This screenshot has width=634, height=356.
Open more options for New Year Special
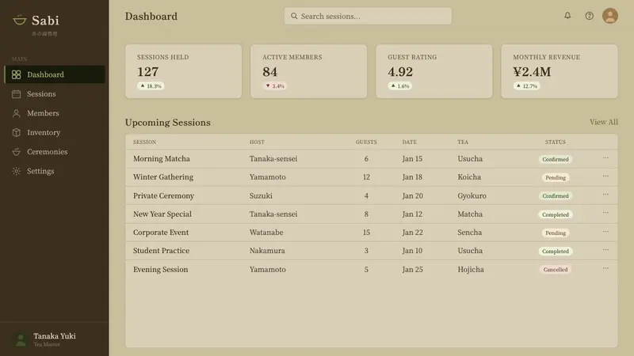[x=605, y=213]
